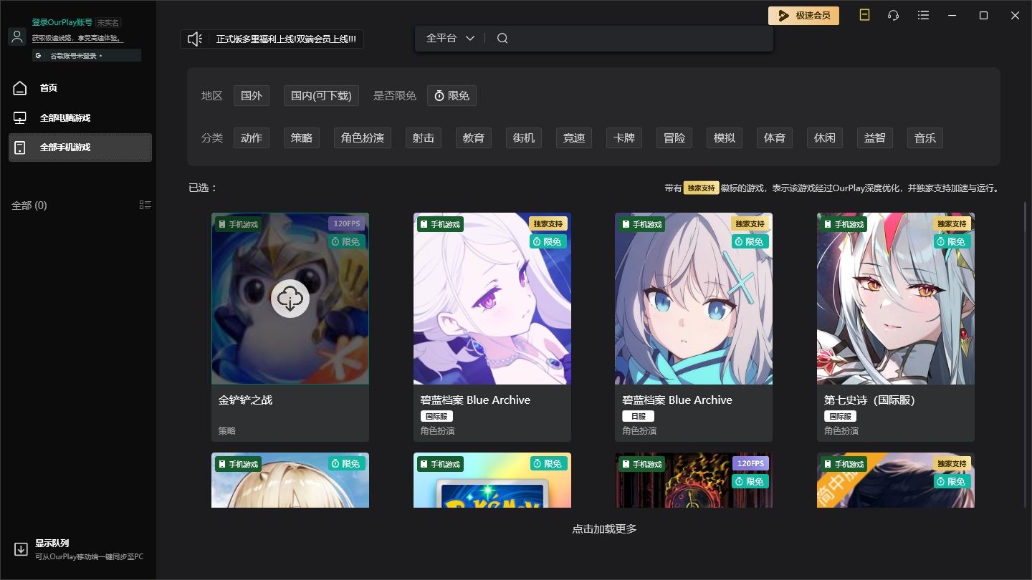1032x580 pixels.
Task: Open 碧蓝档案 Blue Archive 国际服 cover
Action: pyautogui.click(x=492, y=299)
